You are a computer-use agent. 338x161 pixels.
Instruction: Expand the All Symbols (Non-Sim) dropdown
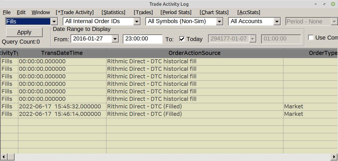(x=220, y=21)
